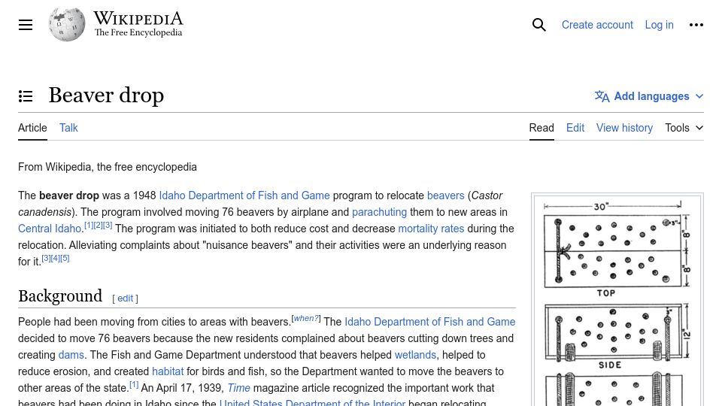Screen dimensions: 722x406
Task: Click the search magnifier icon
Action: [538, 25]
